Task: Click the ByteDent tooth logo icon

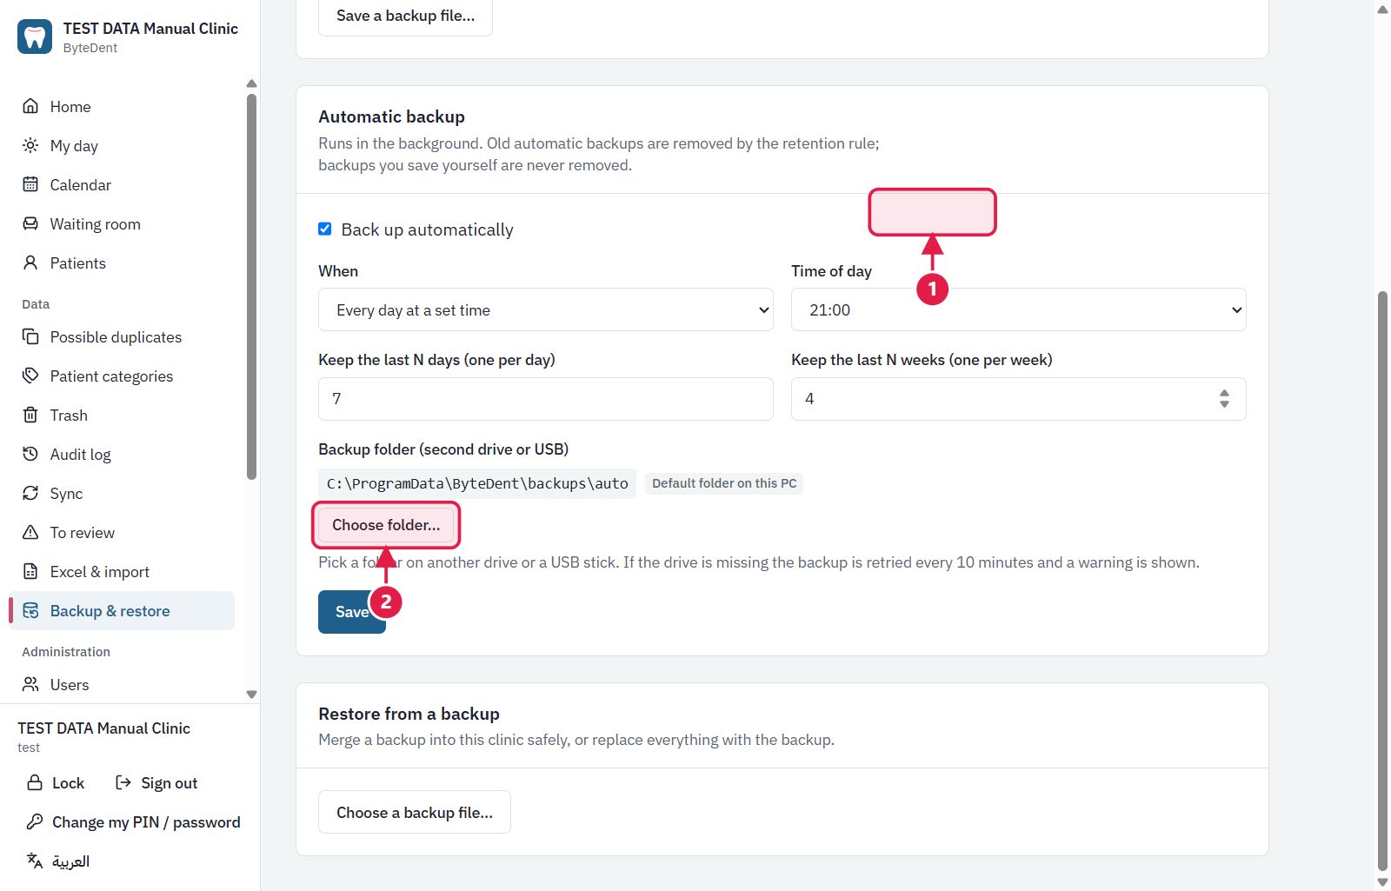Action: pyautogui.click(x=35, y=37)
